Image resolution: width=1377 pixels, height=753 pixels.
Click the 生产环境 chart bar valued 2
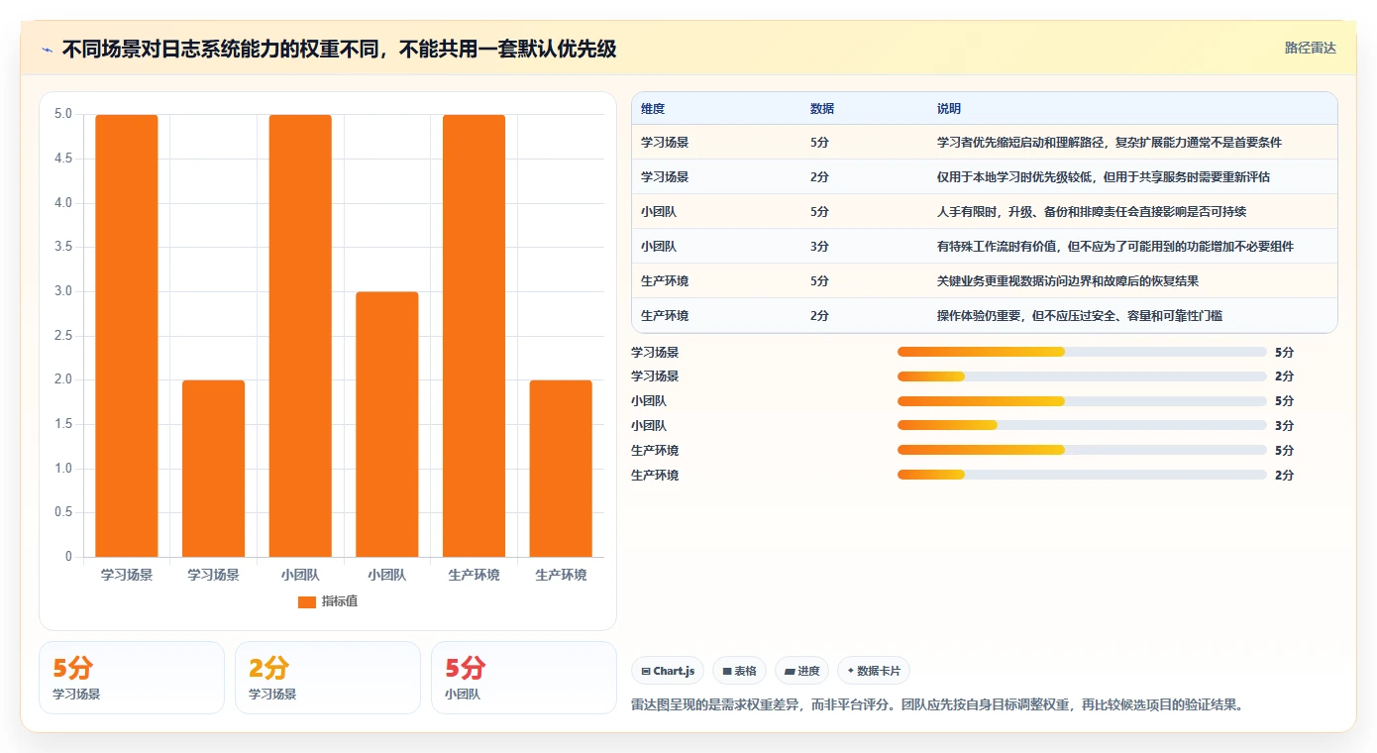point(561,469)
